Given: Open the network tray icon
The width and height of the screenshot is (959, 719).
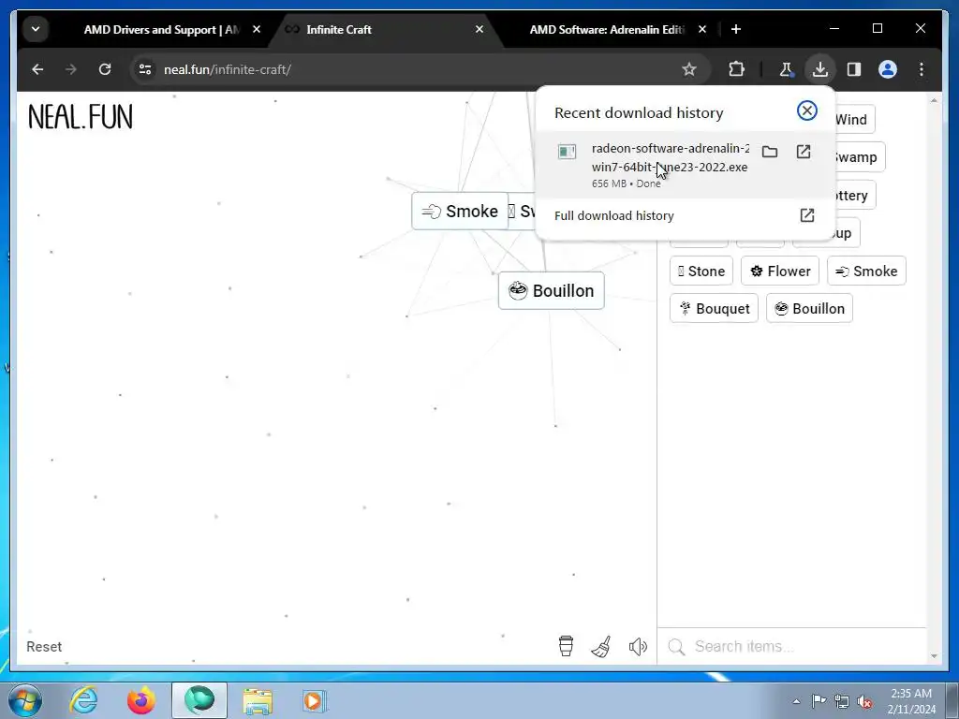Looking at the screenshot, I should 842,700.
